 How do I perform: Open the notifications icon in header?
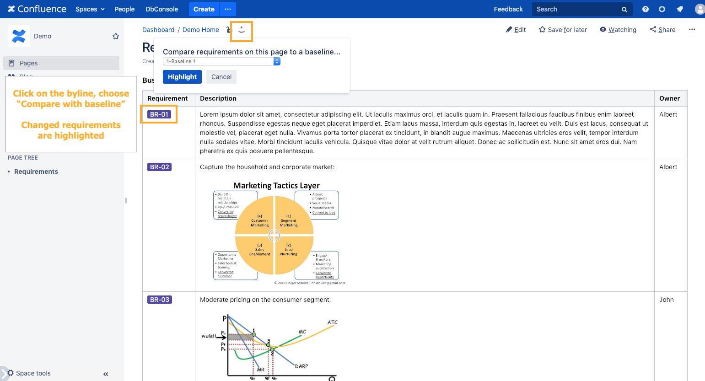point(680,9)
